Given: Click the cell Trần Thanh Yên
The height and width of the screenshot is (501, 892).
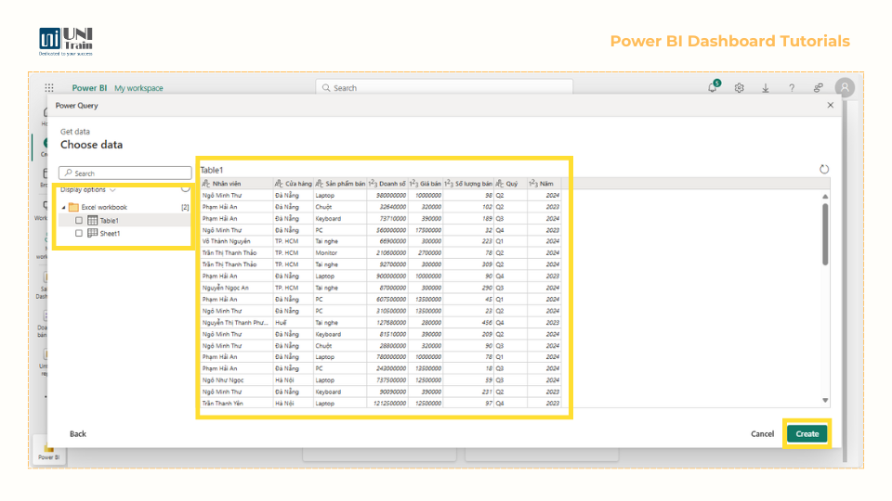Looking at the screenshot, I should tap(237, 404).
